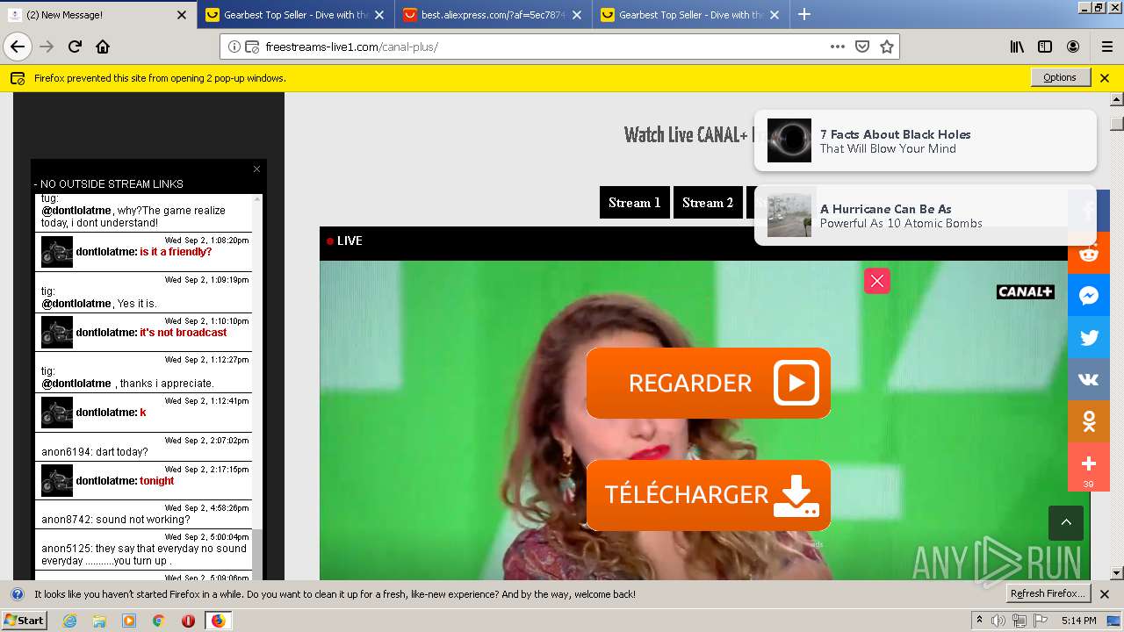Open media player from taskbar

[129, 621]
